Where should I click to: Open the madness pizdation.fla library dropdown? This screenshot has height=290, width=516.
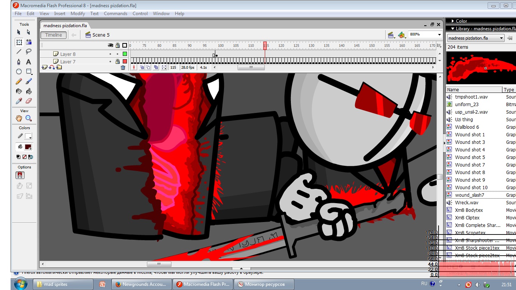pyautogui.click(x=476, y=38)
